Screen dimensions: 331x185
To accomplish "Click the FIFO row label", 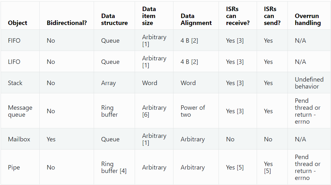I will coord(14,40).
